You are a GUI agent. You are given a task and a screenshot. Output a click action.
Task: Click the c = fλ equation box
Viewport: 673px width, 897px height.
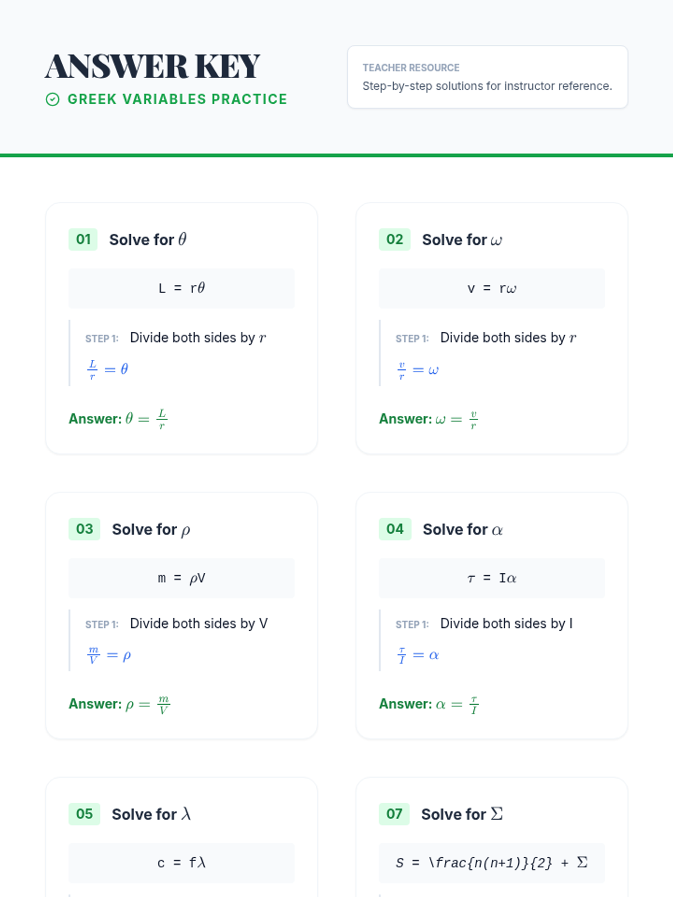pyautogui.click(x=181, y=863)
